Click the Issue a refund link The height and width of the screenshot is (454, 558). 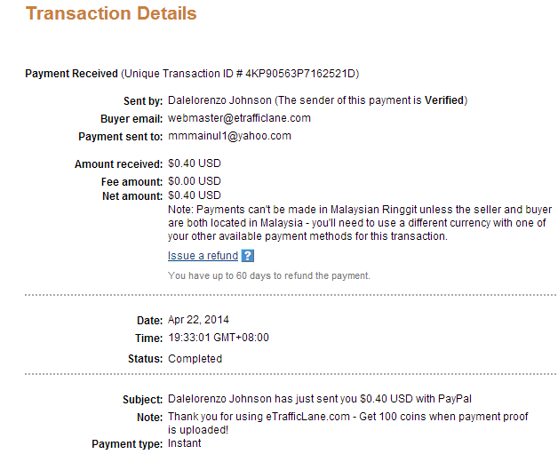[x=203, y=256]
